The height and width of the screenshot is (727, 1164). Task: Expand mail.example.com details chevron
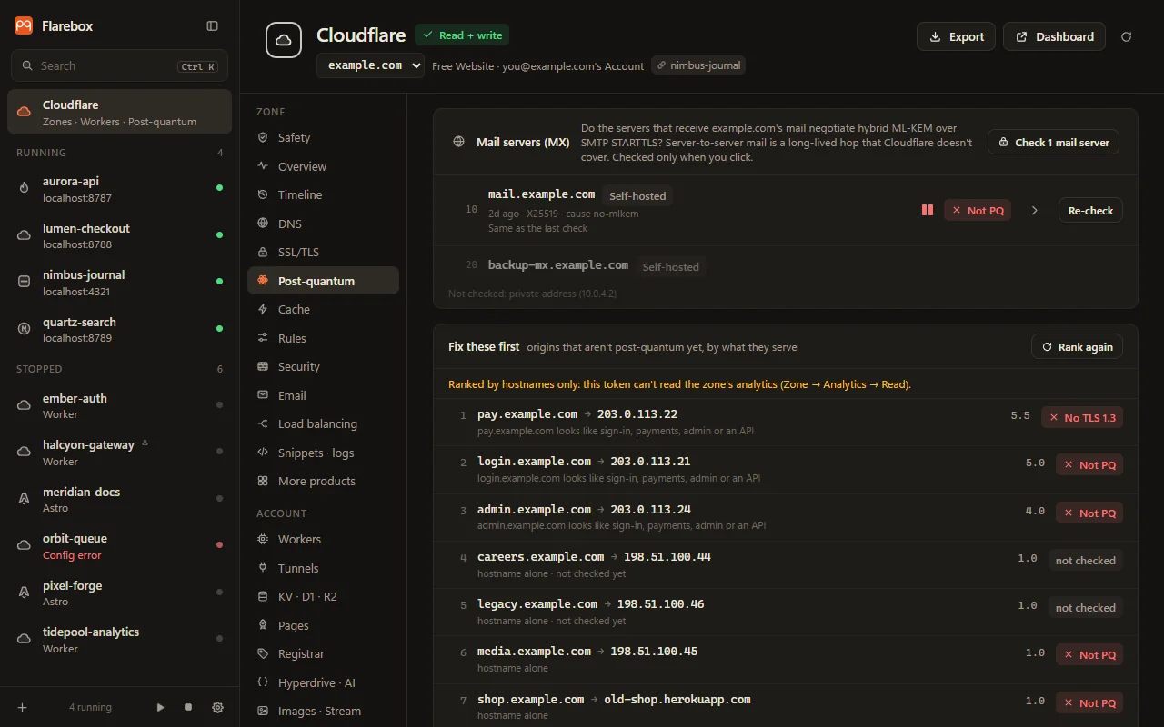click(x=1035, y=210)
